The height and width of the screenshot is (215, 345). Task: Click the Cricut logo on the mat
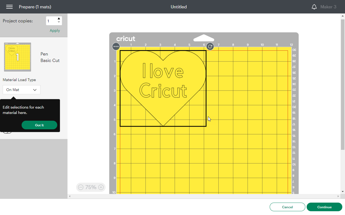tap(126, 38)
